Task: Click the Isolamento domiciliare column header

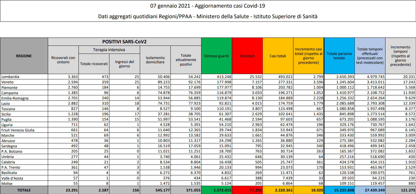Action: (155, 60)
